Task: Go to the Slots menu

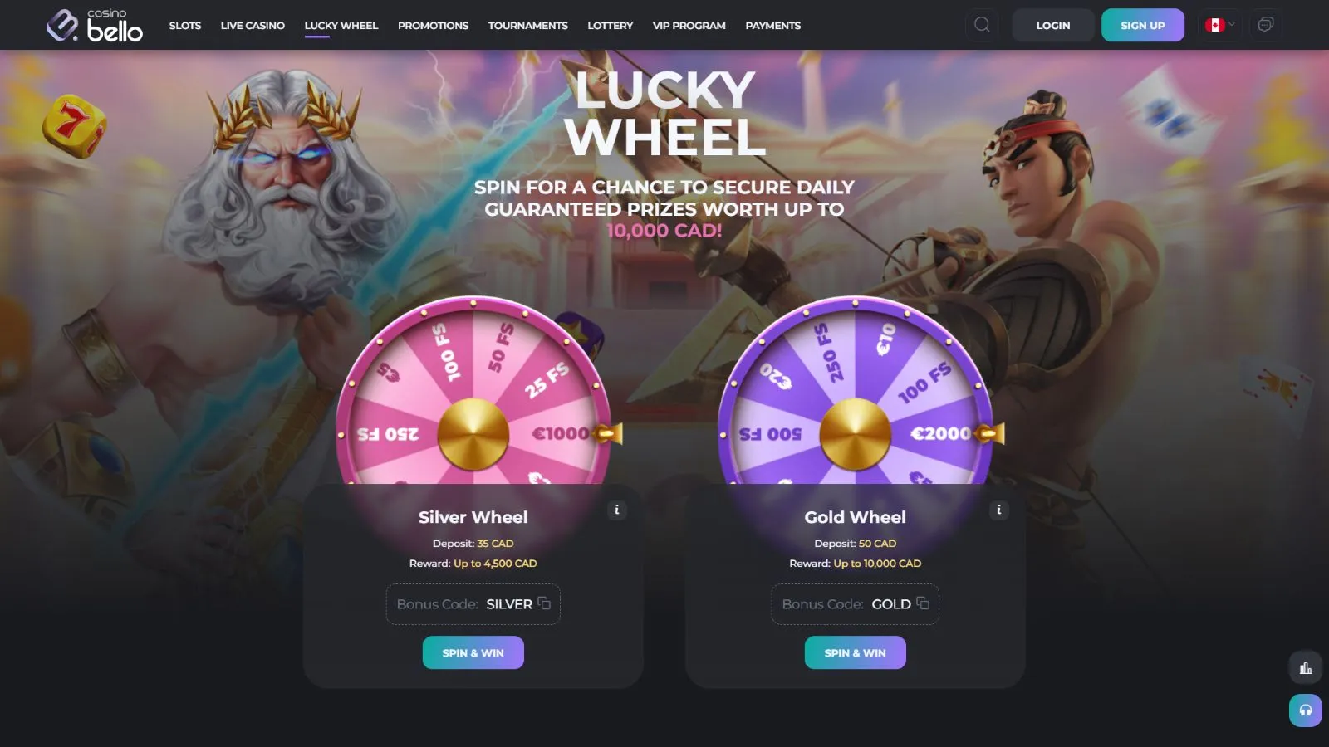Action: [x=185, y=26]
